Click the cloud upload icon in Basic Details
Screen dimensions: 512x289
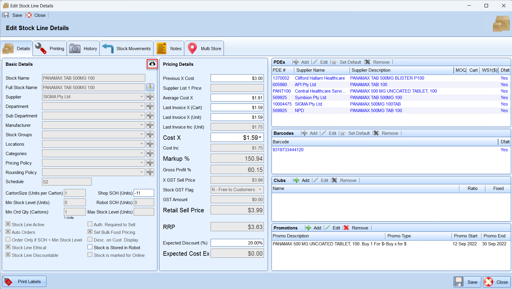coord(152,64)
